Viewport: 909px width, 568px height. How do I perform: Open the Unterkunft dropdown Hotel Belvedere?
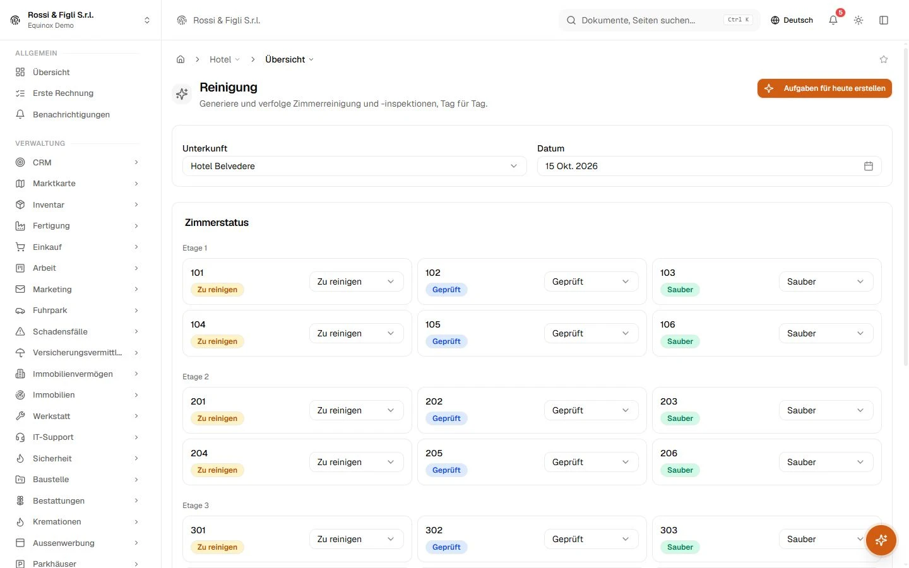click(x=354, y=166)
